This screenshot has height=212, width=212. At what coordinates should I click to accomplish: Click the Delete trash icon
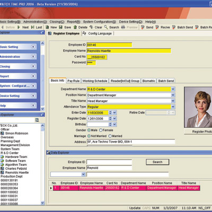point(75,27)
